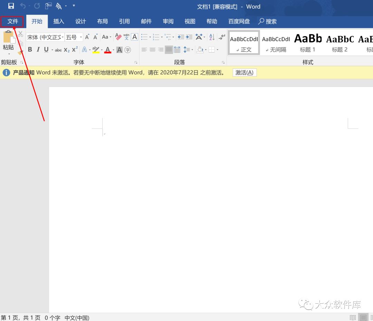Image resolution: width=373 pixels, height=321 pixels.
Task: Click the Sort A-Z icon
Action: 212,37
